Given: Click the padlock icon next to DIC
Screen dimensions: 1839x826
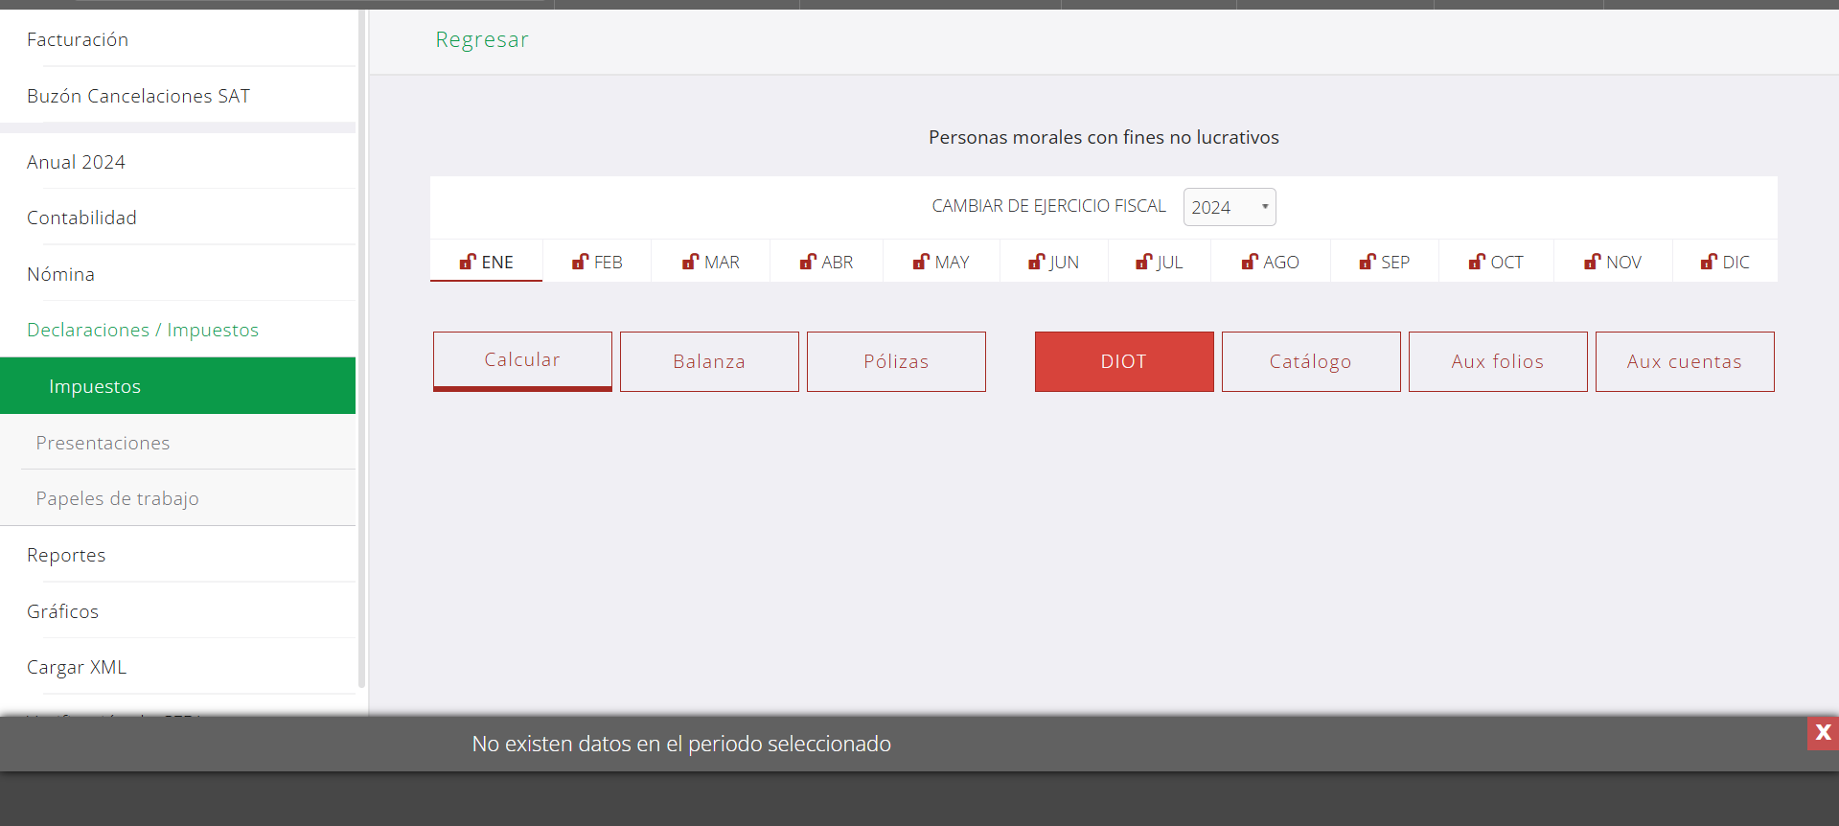Looking at the screenshot, I should click(1709, 262).
